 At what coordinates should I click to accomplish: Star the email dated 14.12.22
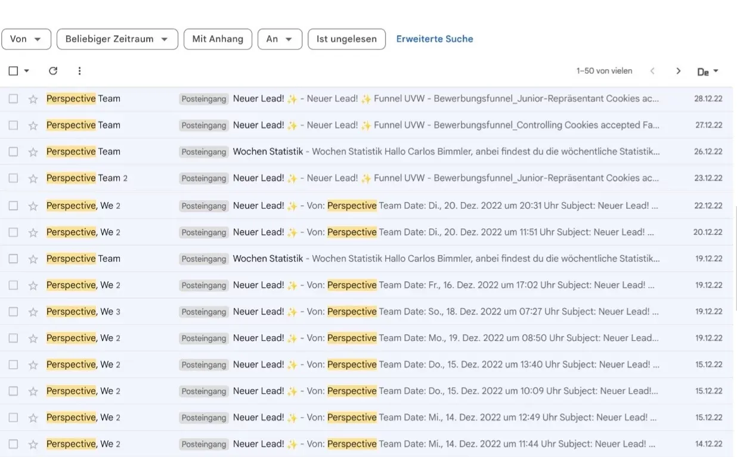click(x=33, y=444)
